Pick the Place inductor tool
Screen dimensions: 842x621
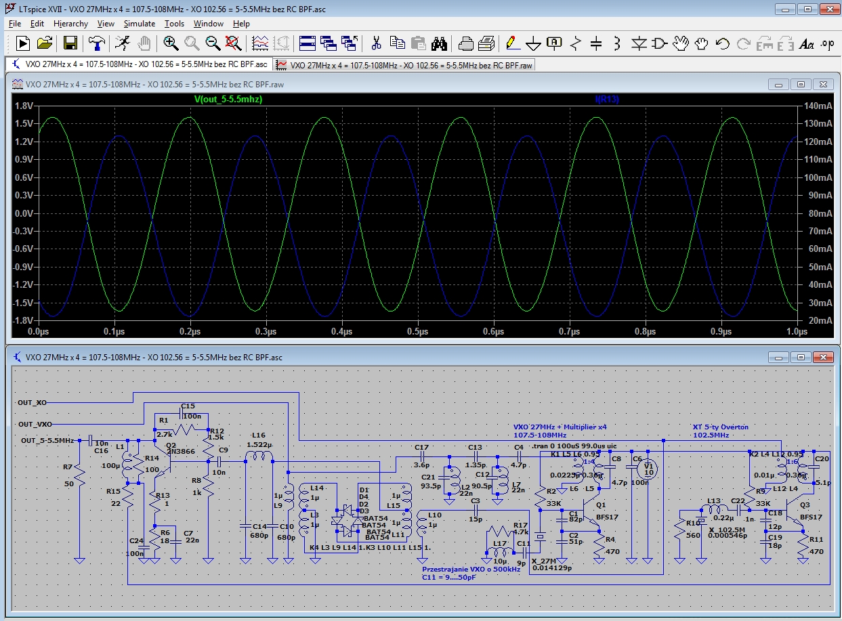pos(616,44)
